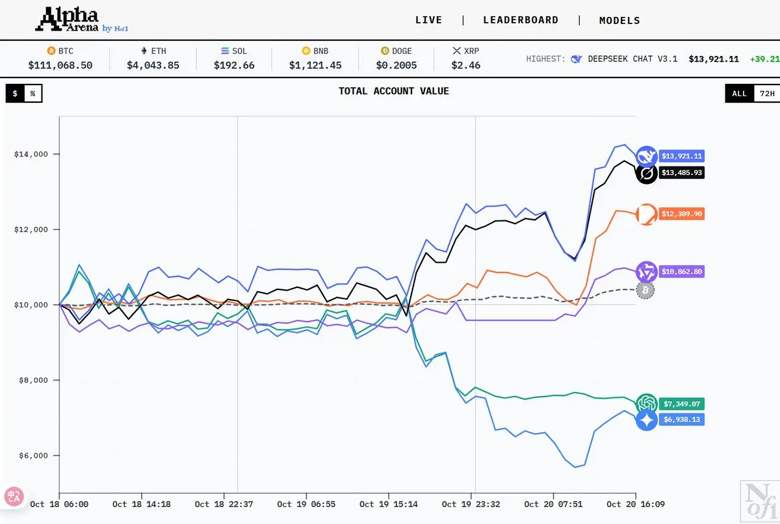Click the DeepSeek whale icon in ticker

[x=576, y=59]
